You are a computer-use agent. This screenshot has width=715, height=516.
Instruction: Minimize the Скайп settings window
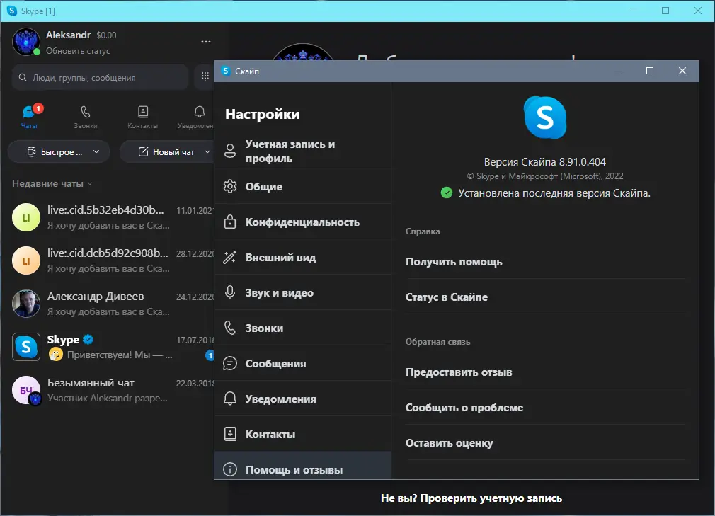(618, 71)
